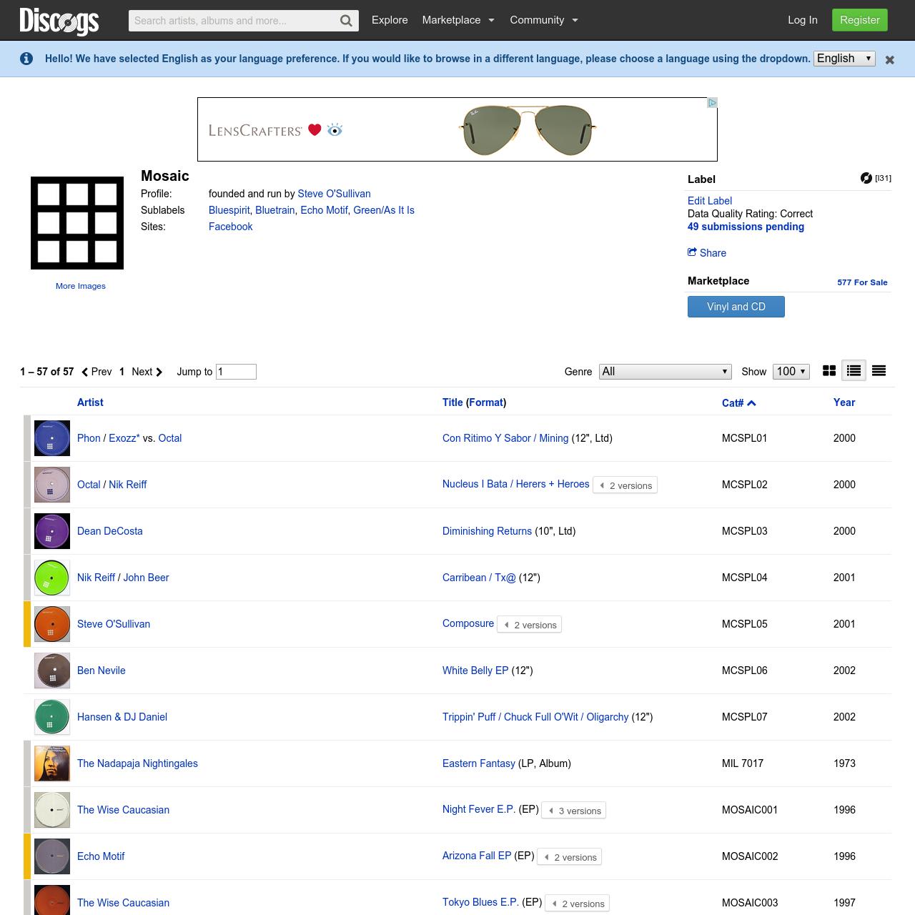
Task: Open Ben Nevile artist link
Action: pos(102,671)
